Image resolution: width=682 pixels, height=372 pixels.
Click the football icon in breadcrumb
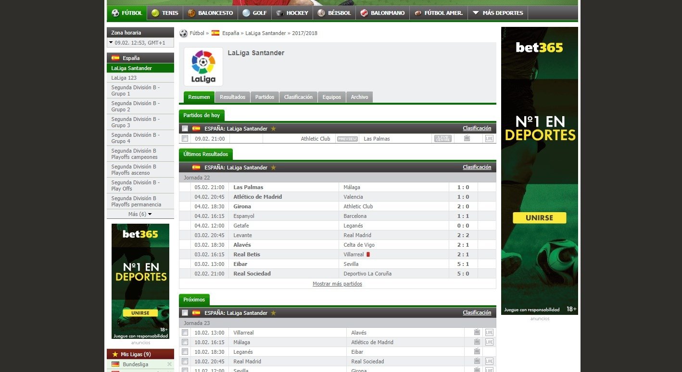(183, 33)
